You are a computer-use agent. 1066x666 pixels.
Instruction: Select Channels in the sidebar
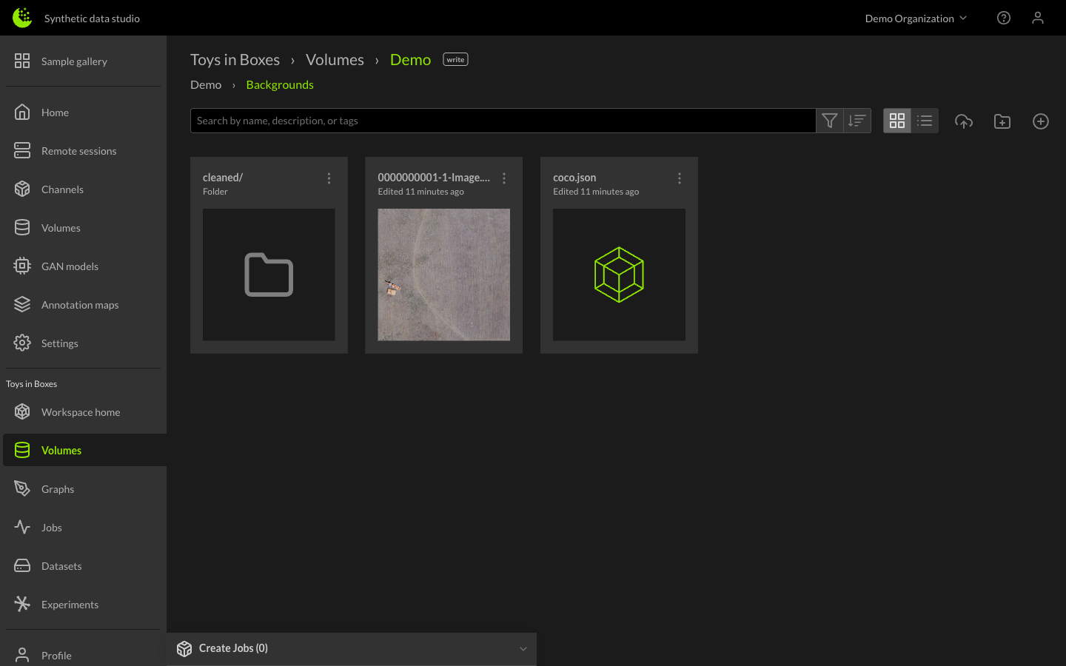pyautogui.click(x=62, y=189)
